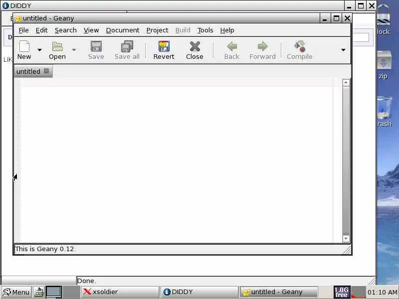Image resolution: width=399 pixels, height=299 pixels.
Task: Close the document via Close toolbar icon
Action: 195,46
